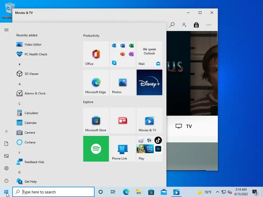Click the muted volume tray icon
This screenshot has width=263, height=197.
pyautogui.click(x=230, y=192)
